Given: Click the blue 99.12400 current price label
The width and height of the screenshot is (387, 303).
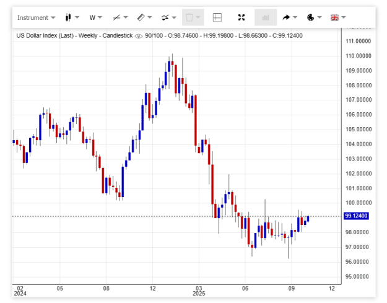Looking at the screenshot, I should pos(356,216).
